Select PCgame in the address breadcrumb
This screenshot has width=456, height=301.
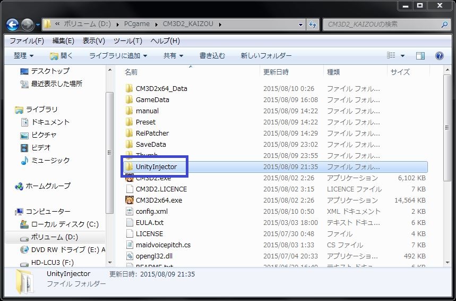point(136,24)
